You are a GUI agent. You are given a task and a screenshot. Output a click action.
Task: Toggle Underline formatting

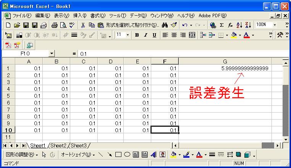pos(154,35)
